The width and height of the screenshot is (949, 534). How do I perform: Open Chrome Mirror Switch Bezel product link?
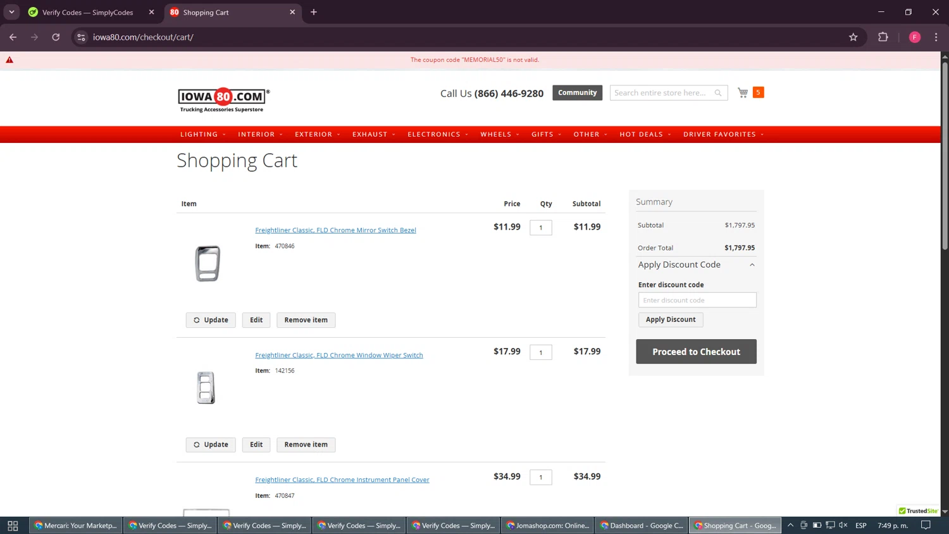[335, 230]
